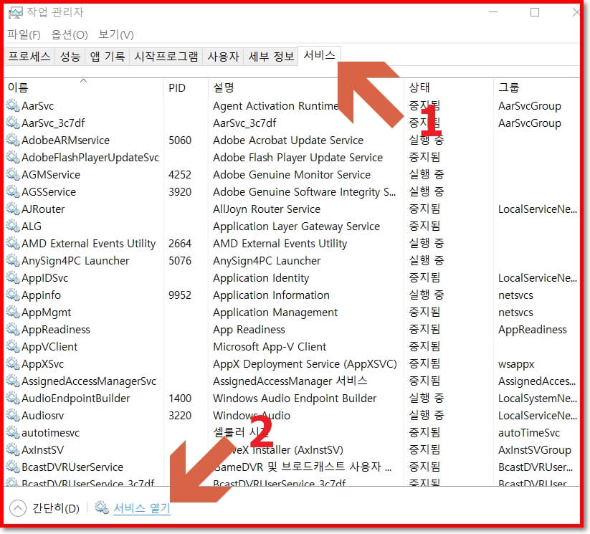Select the autotimesvc gear icon
The height and width of the screenshot is (534, 590).
pos(13,432)
